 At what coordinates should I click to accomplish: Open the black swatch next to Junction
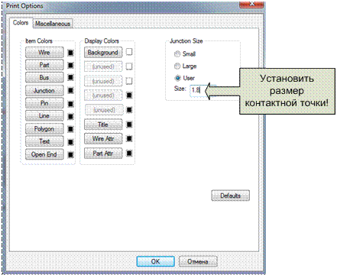tap(70, 91)
